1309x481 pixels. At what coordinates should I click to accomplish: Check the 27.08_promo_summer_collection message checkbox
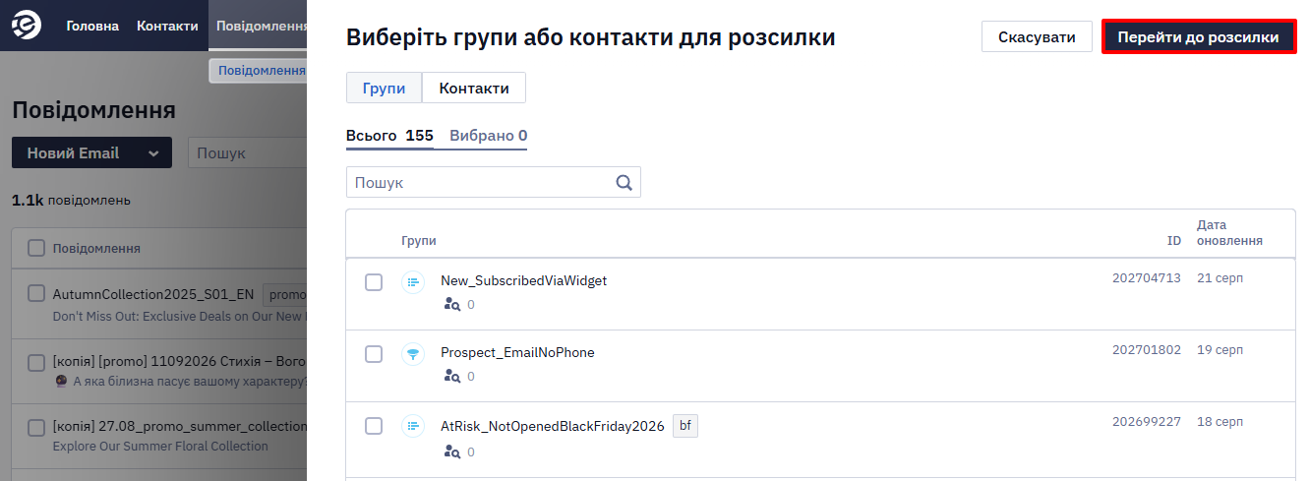pyautogui.click(x=36, y=427)
